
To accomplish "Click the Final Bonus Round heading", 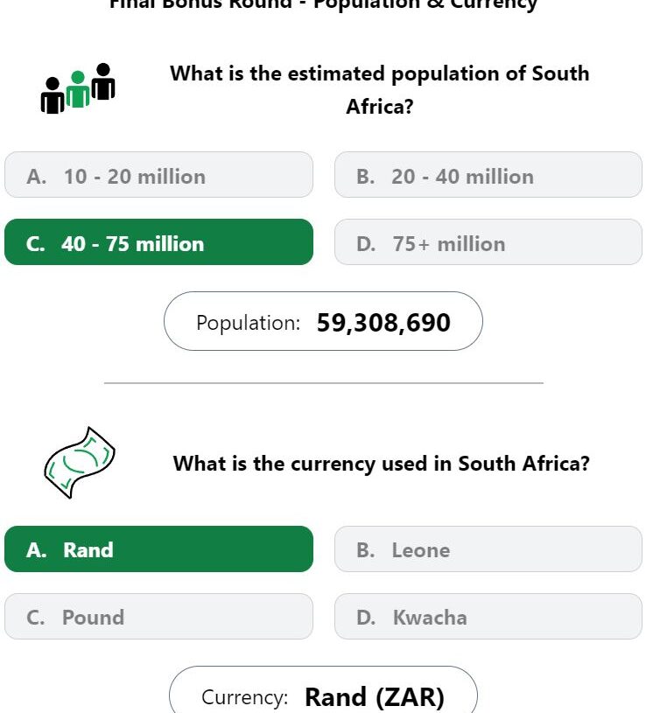I will point(324,4).
